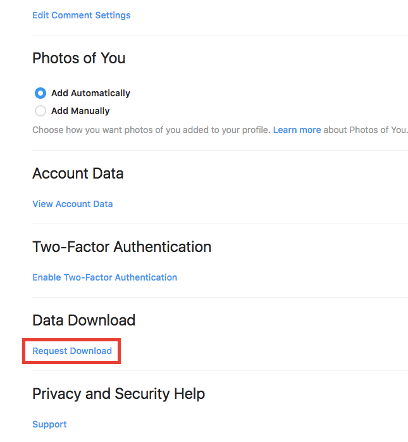Click the 'about Photos of You' trailing text
408x442 pixels.
click(x=366, y=130)
